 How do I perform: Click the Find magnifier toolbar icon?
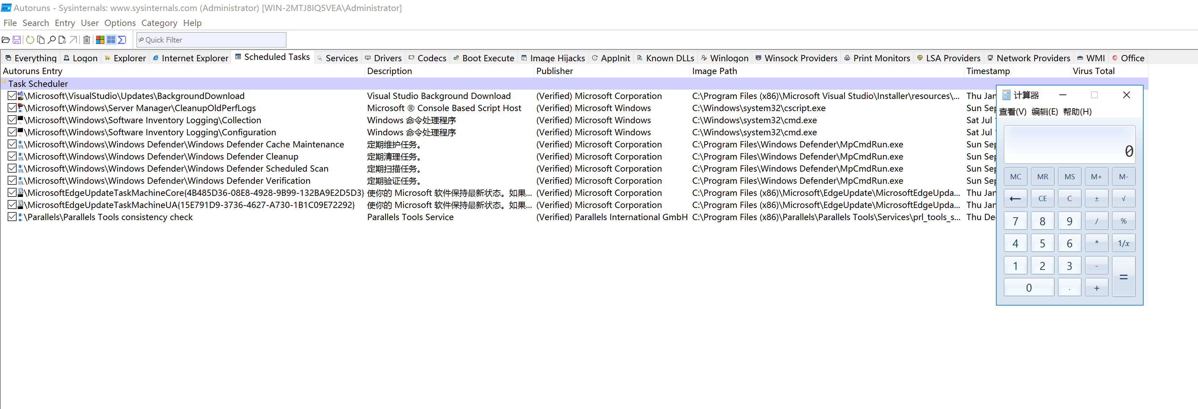point(52,40)
